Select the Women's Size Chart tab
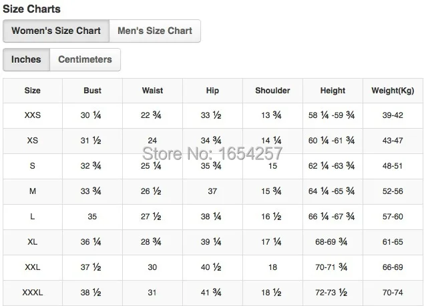 [x=56, y=31]
